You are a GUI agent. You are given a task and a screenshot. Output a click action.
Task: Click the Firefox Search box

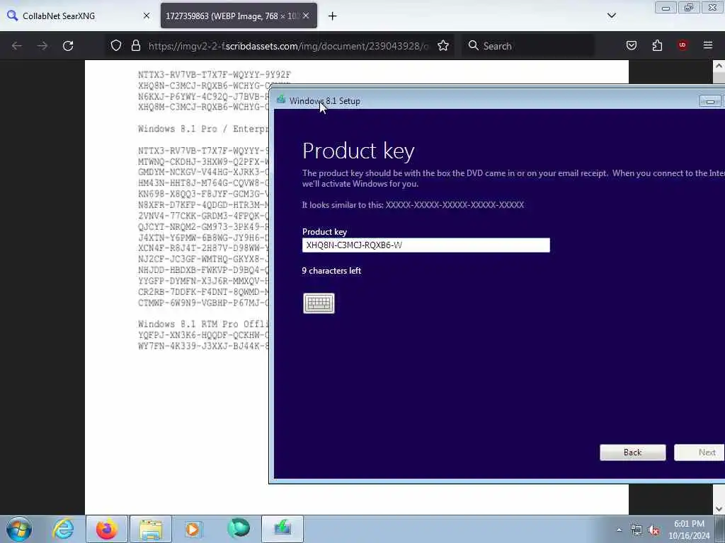tap(528, 46)
